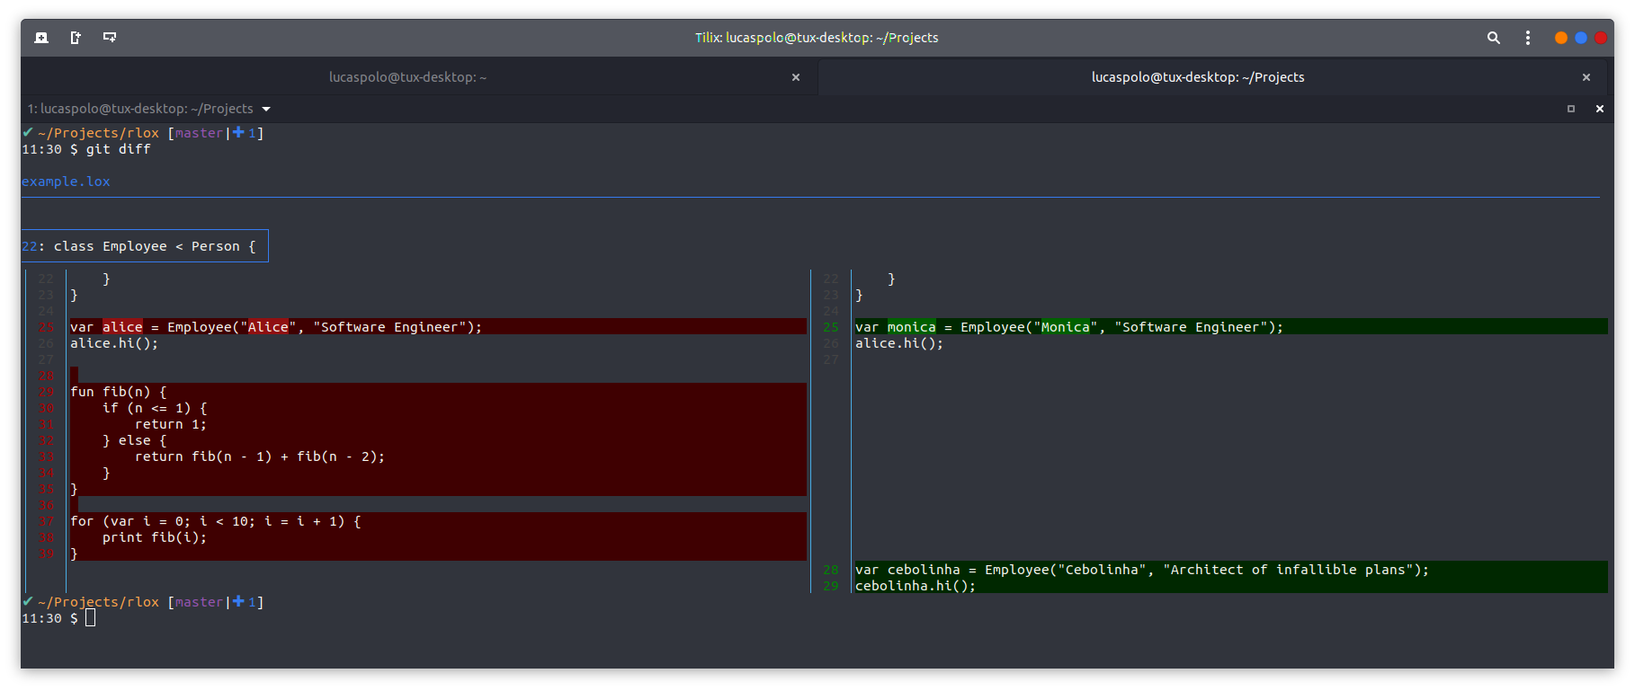Minimize the window with the orange button

tap(1560, 38)
